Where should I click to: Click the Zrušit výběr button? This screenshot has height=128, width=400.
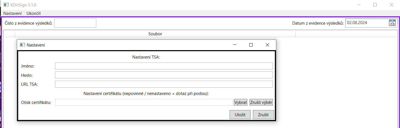pos(261,103)
